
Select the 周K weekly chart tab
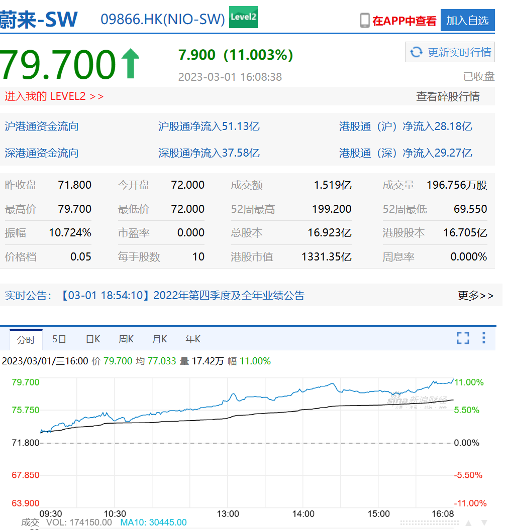[x=126, y=339]
